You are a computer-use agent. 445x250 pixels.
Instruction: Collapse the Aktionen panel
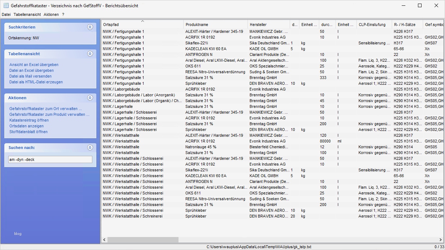tap(90, 98)
